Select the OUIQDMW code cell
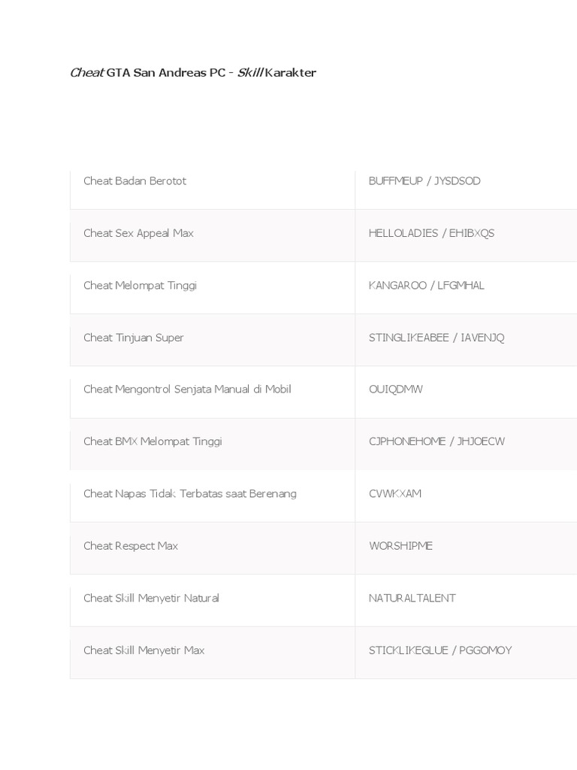 coord(396,390)
